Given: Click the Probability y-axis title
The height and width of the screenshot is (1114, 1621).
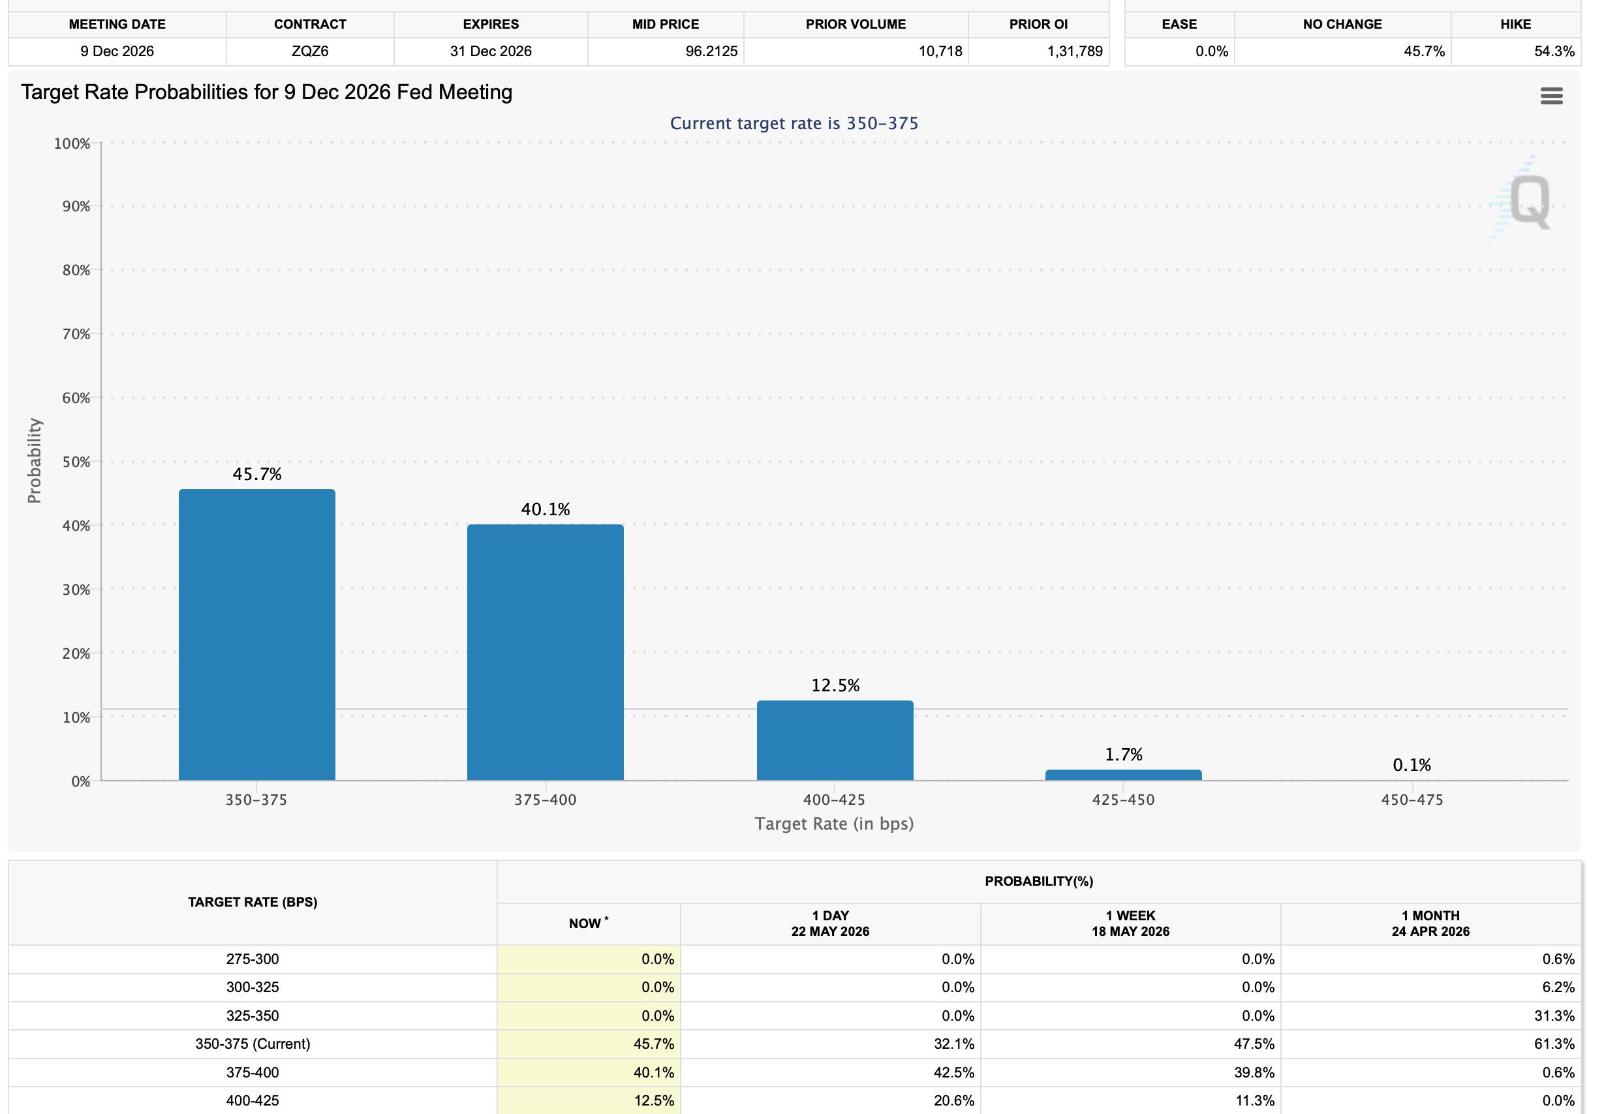Looking at the screenshot, I should (x=34, y=460).
